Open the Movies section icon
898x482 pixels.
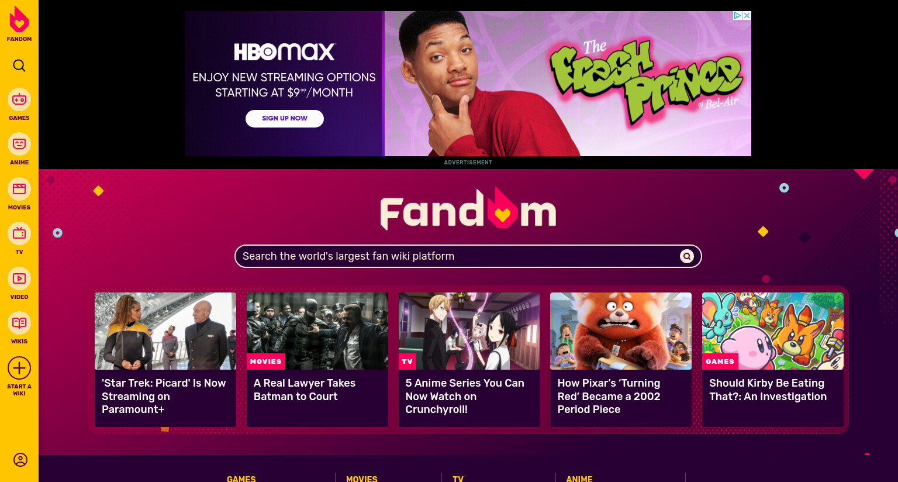[19, 189]
